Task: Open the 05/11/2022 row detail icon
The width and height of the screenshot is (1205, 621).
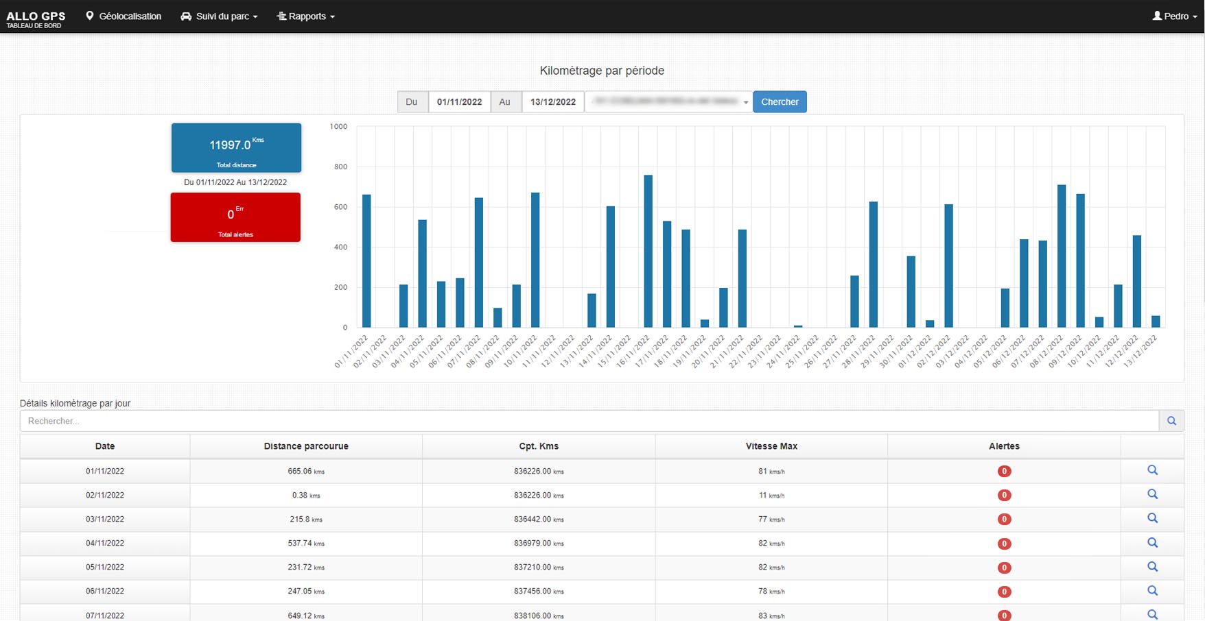Action: [1152, 567]
